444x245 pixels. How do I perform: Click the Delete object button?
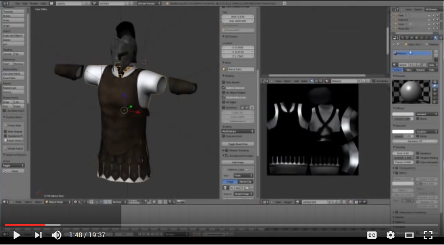coord(14,40)
